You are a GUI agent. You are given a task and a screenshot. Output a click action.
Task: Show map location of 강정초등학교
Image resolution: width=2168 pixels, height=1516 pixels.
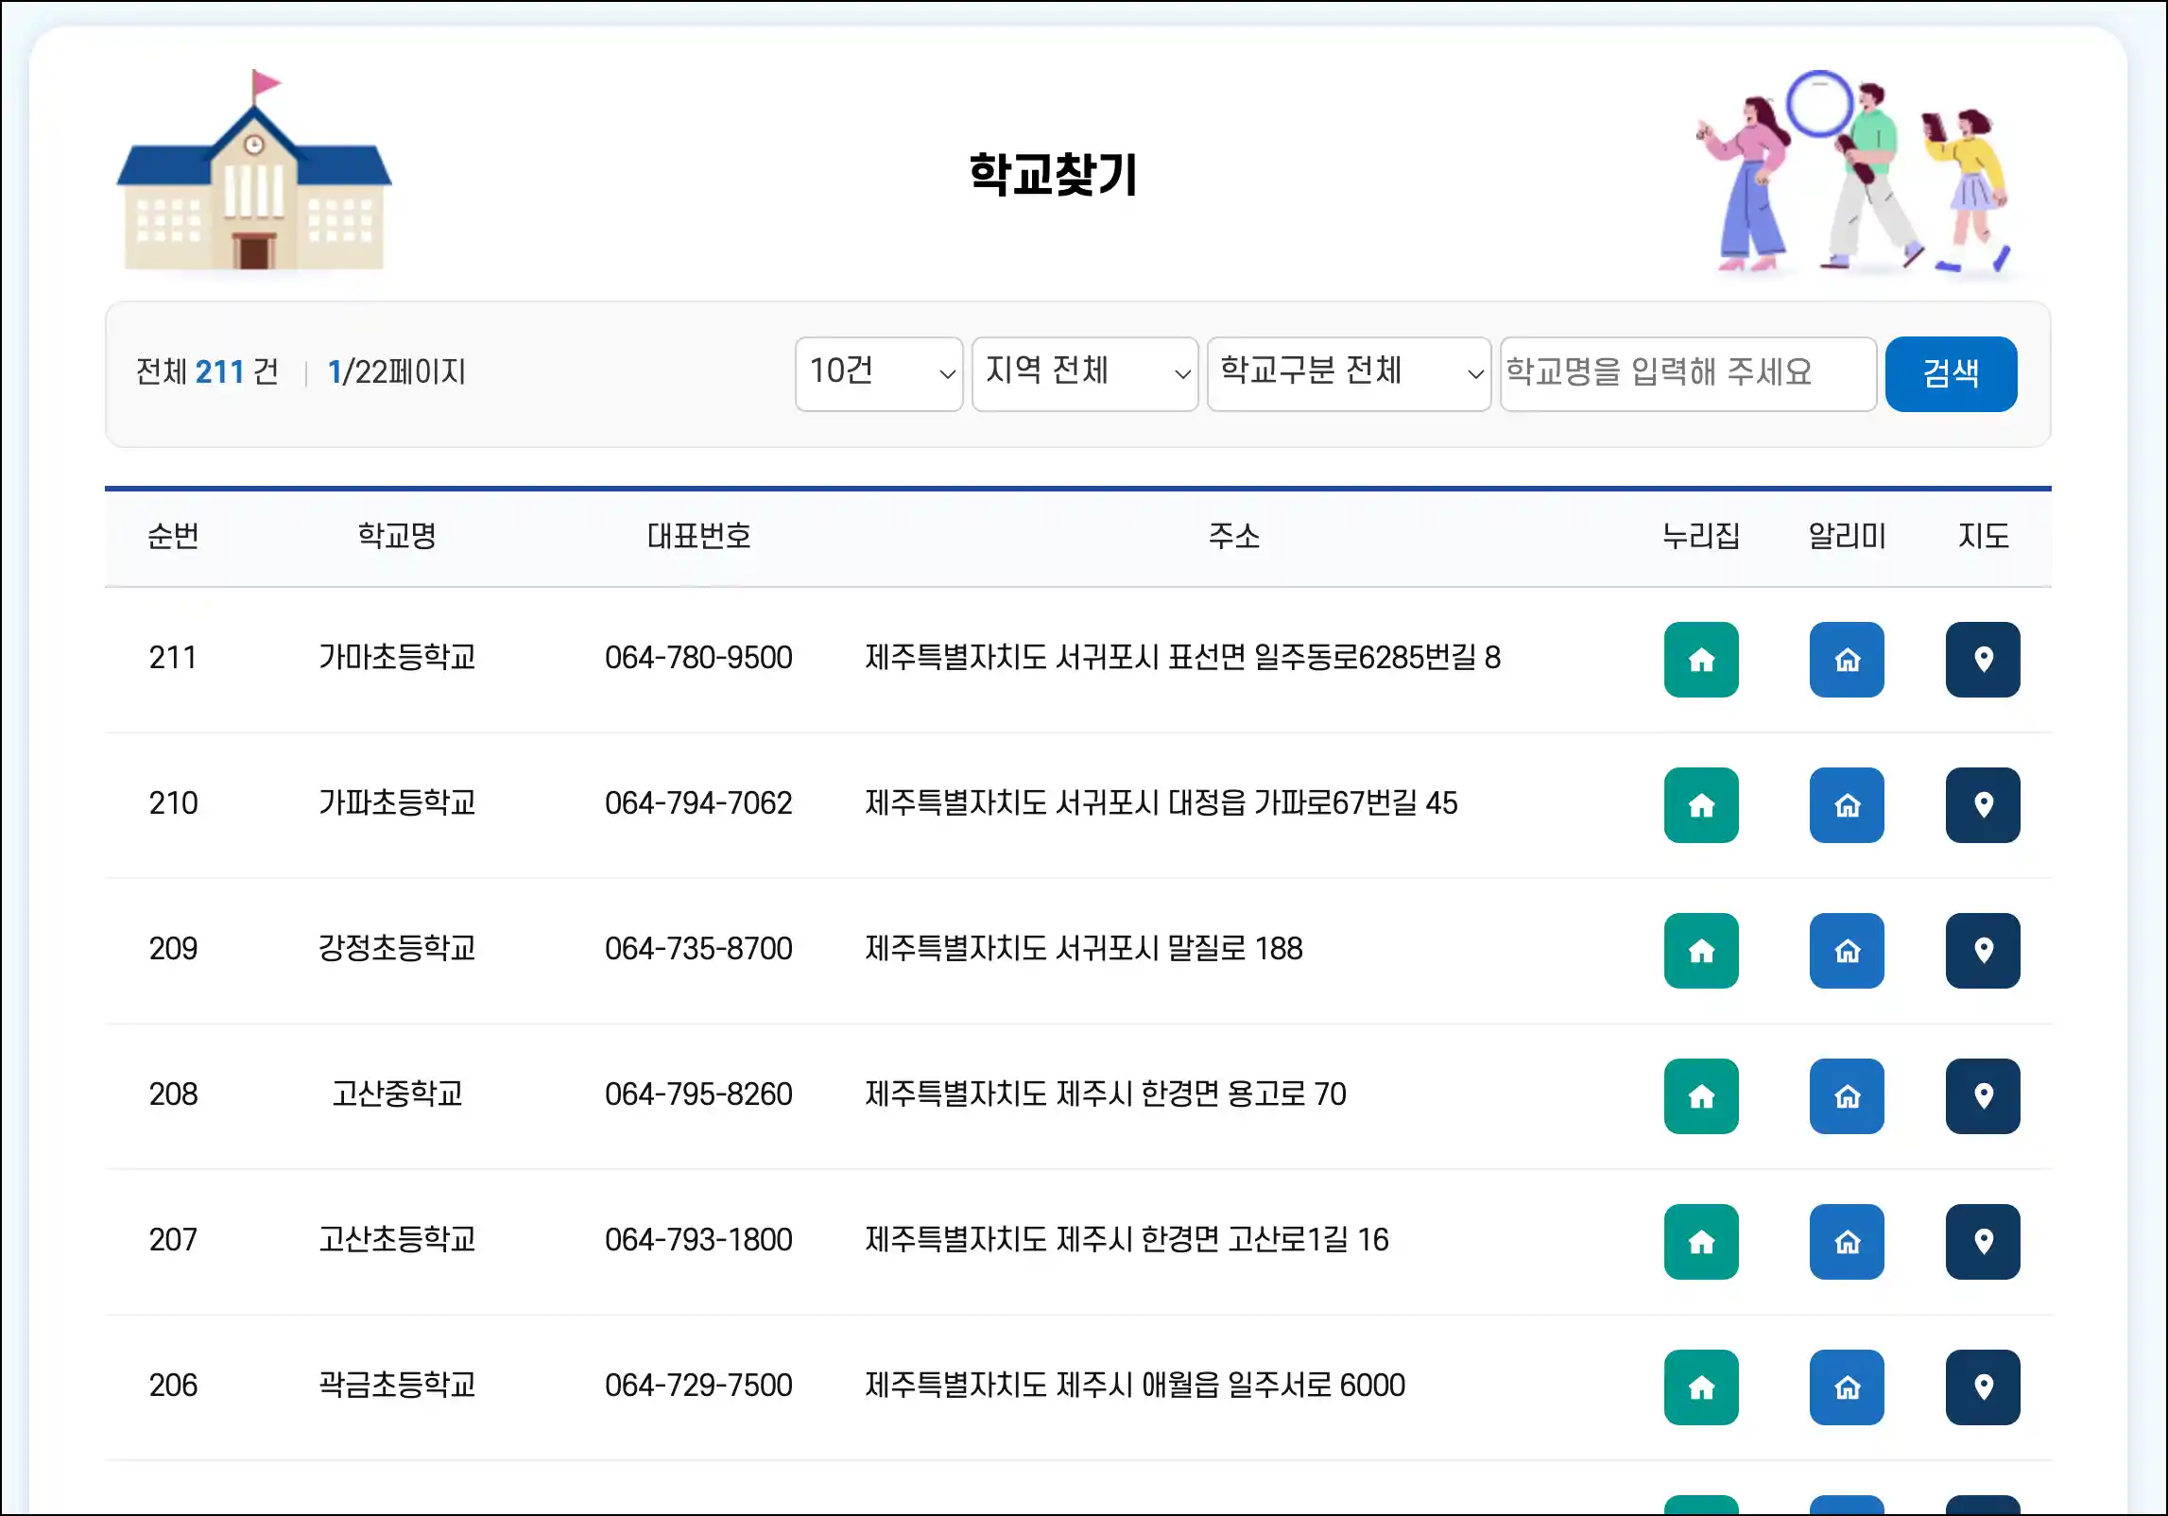(1983, 950)
